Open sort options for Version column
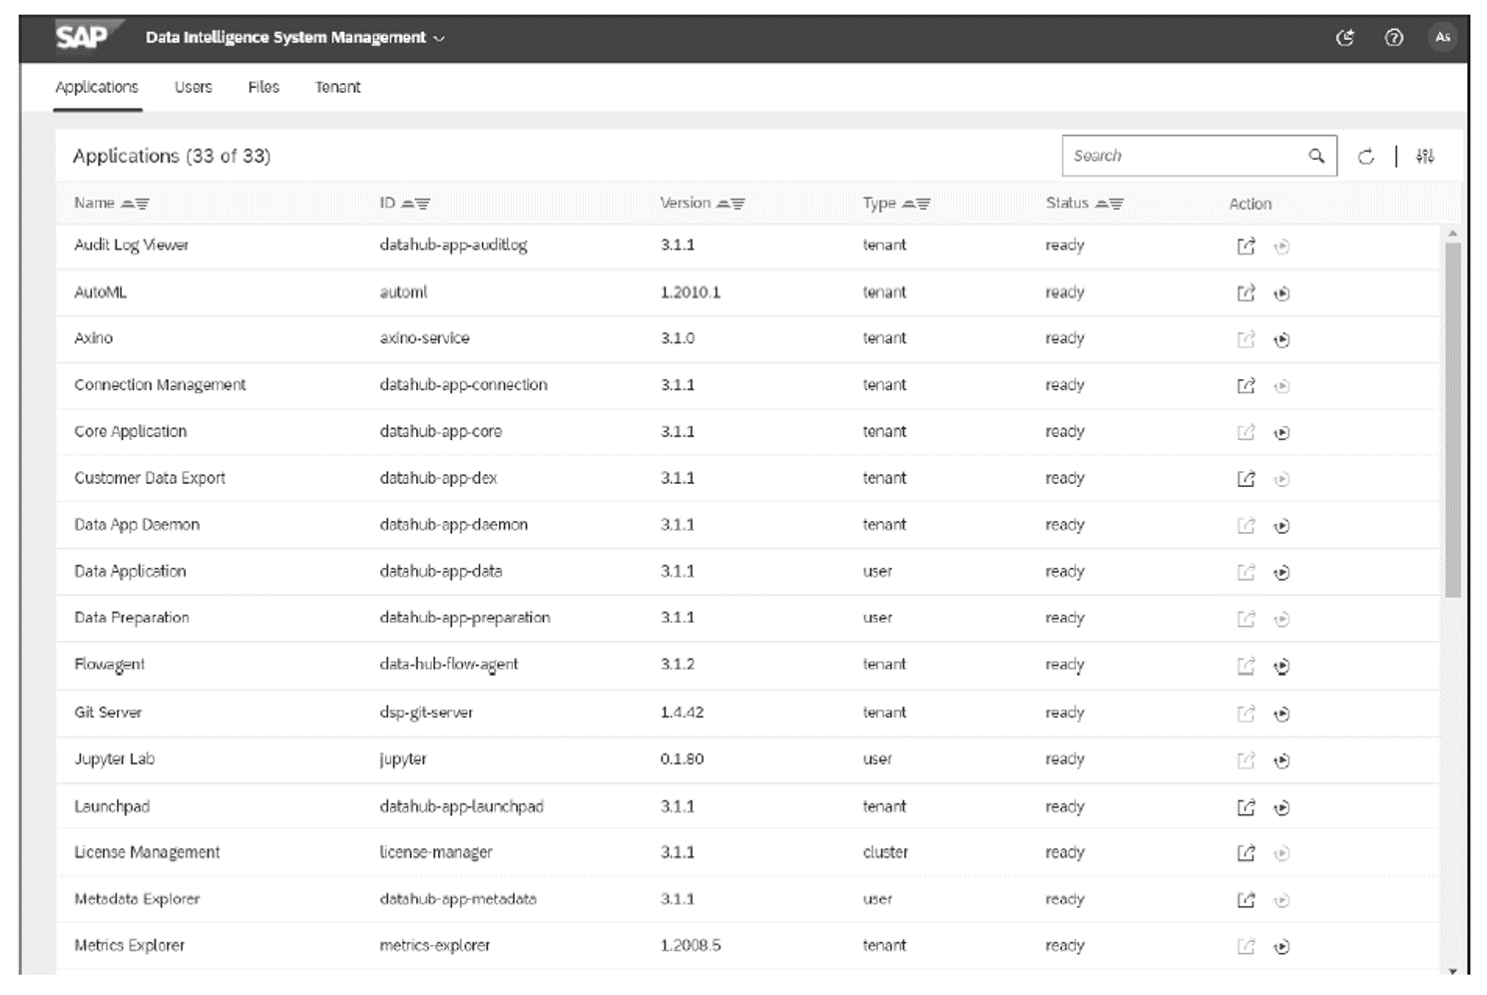This screenshot has width=1487, height=995. 731,204
